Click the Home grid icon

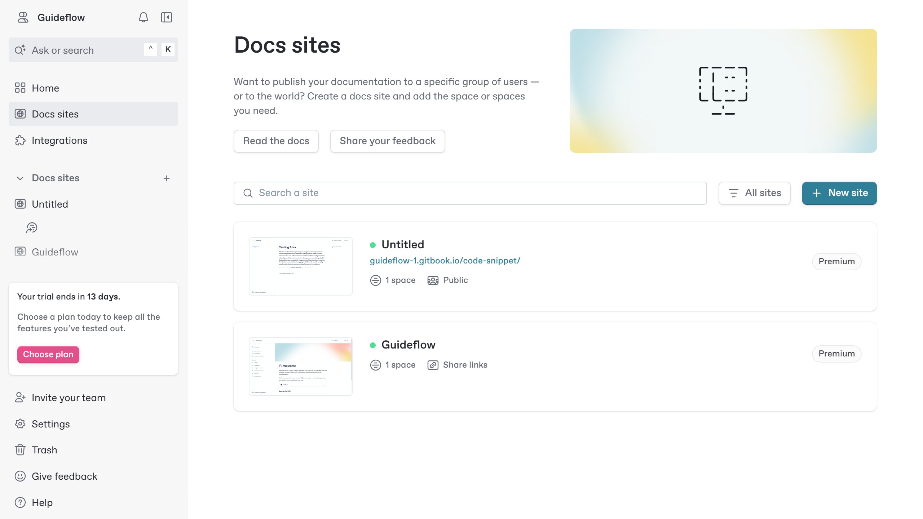click(x=20, y=88)
